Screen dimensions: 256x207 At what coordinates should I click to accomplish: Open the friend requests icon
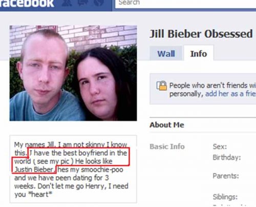[67, 3]
